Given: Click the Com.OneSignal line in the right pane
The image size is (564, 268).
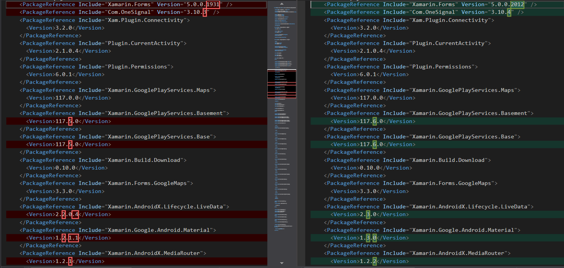Looking at the screenshot, I should pos(437,12).
